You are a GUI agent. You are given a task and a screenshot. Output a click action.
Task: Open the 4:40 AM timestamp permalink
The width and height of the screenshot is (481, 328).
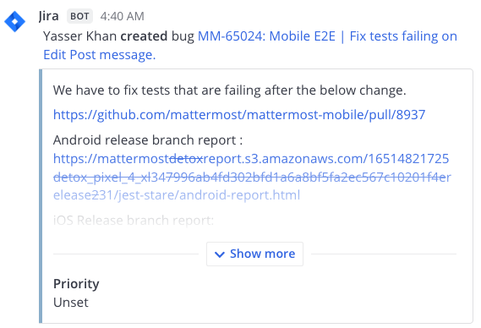(122, 16)
